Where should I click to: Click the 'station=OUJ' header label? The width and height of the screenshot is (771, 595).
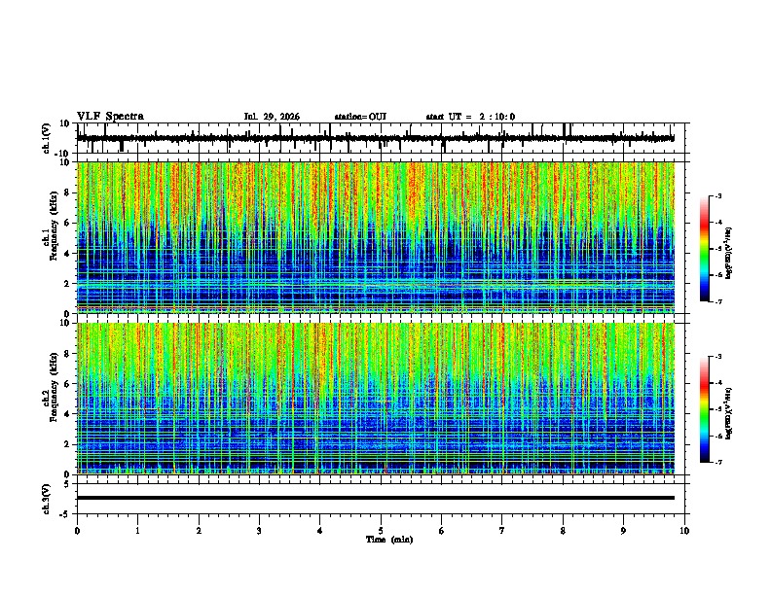360,117
